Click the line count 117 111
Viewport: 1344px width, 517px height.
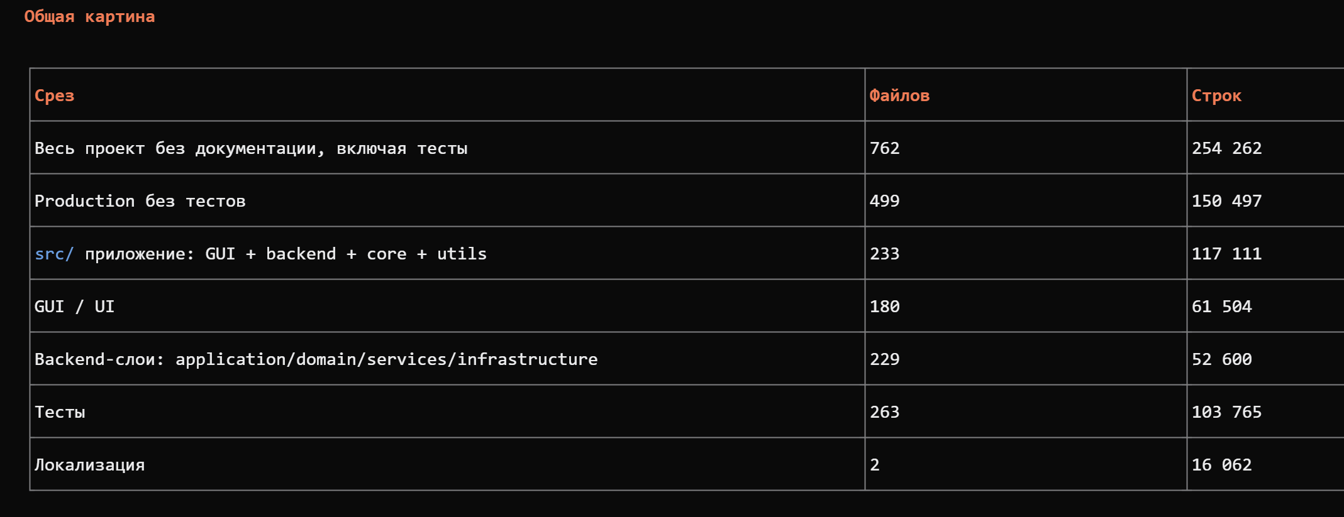[1226, 254]
